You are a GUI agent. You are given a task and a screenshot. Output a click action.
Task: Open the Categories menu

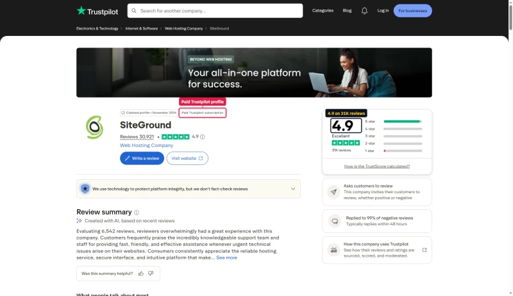click(x=323, y=11)
